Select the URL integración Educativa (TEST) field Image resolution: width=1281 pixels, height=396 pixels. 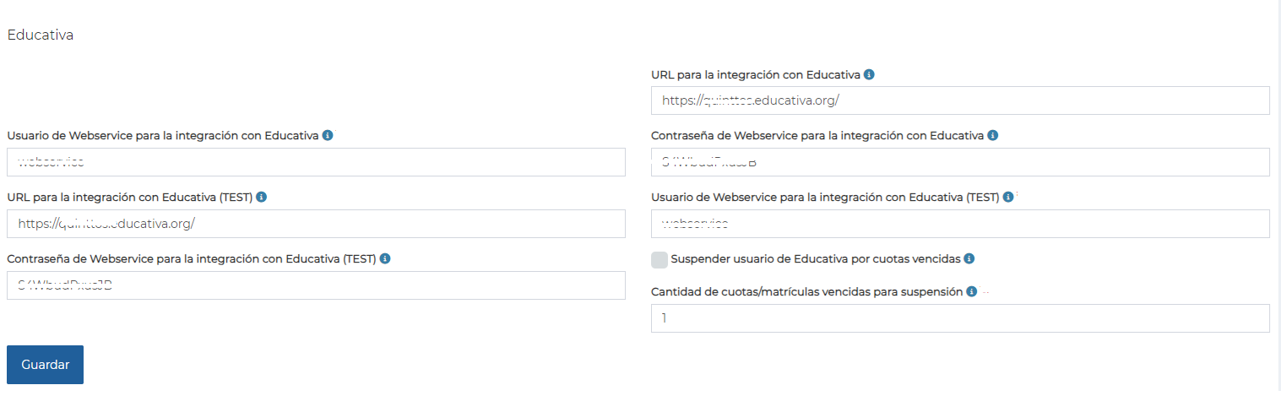(x=316, y=224)
